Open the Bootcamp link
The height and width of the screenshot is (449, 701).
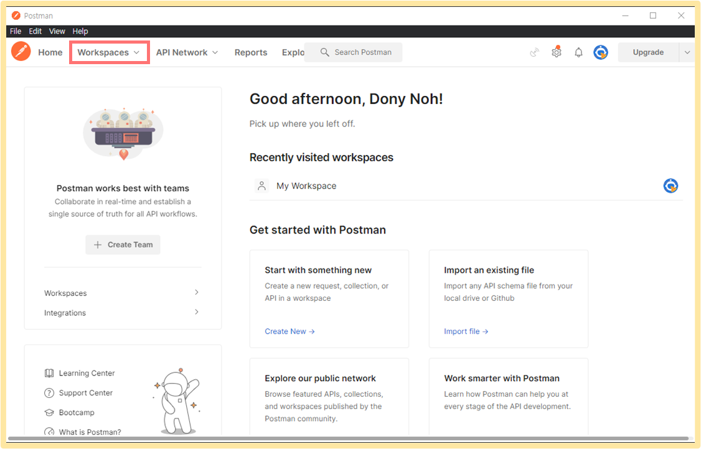point(77,412)
